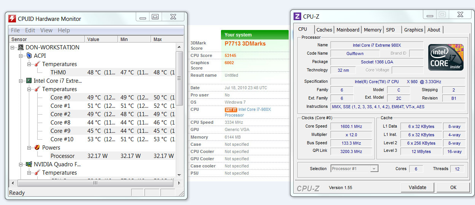The image size is (475, 205).
Task: Click the Name field Intel Core i7 Extreme 980X
Action: coord(377,45)
